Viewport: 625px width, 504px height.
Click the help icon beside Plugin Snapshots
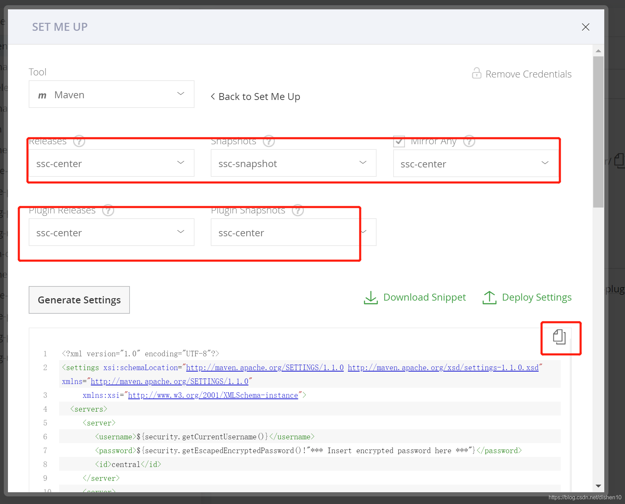pyautogui.click(x=298, y=210)
